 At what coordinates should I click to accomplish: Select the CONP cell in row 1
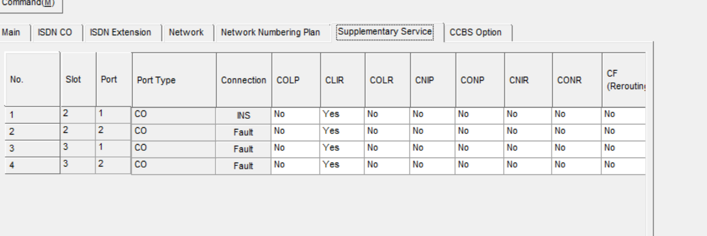[x=480, y=114]
